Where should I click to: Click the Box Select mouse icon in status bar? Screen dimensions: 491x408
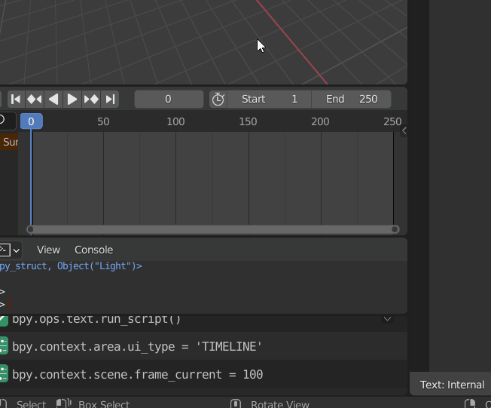[x=64, y=404]
